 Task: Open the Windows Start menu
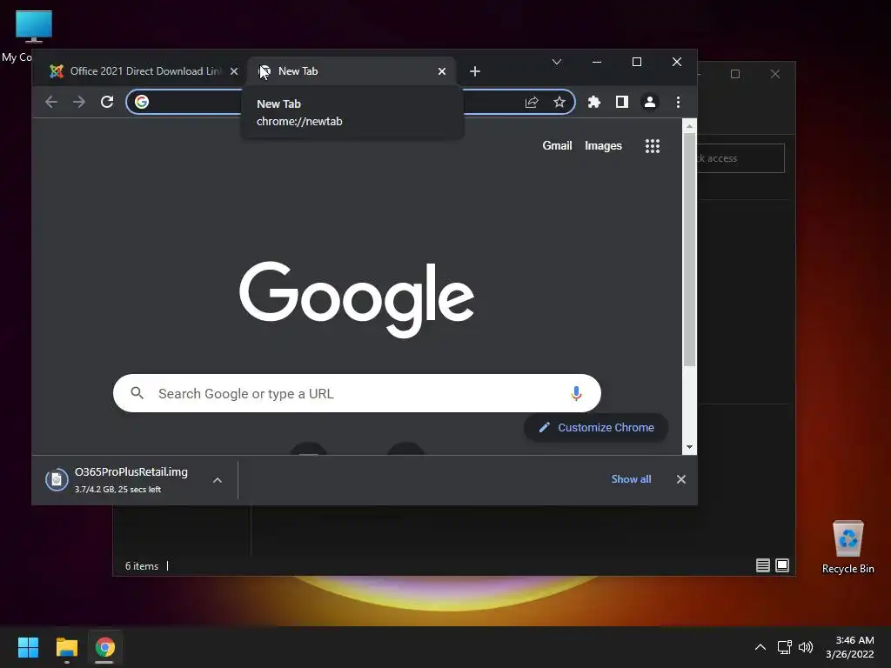pos(28,647)
